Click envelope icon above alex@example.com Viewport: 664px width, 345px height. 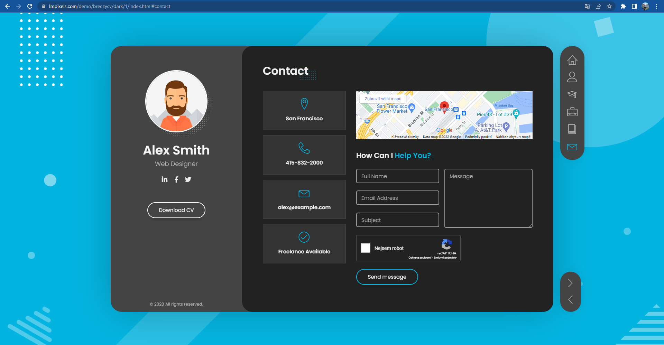tap(304, 194)
